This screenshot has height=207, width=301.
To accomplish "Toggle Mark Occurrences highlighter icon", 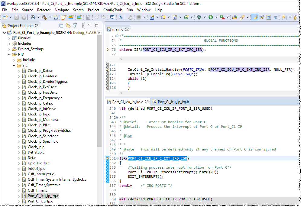I will point(255,18).
